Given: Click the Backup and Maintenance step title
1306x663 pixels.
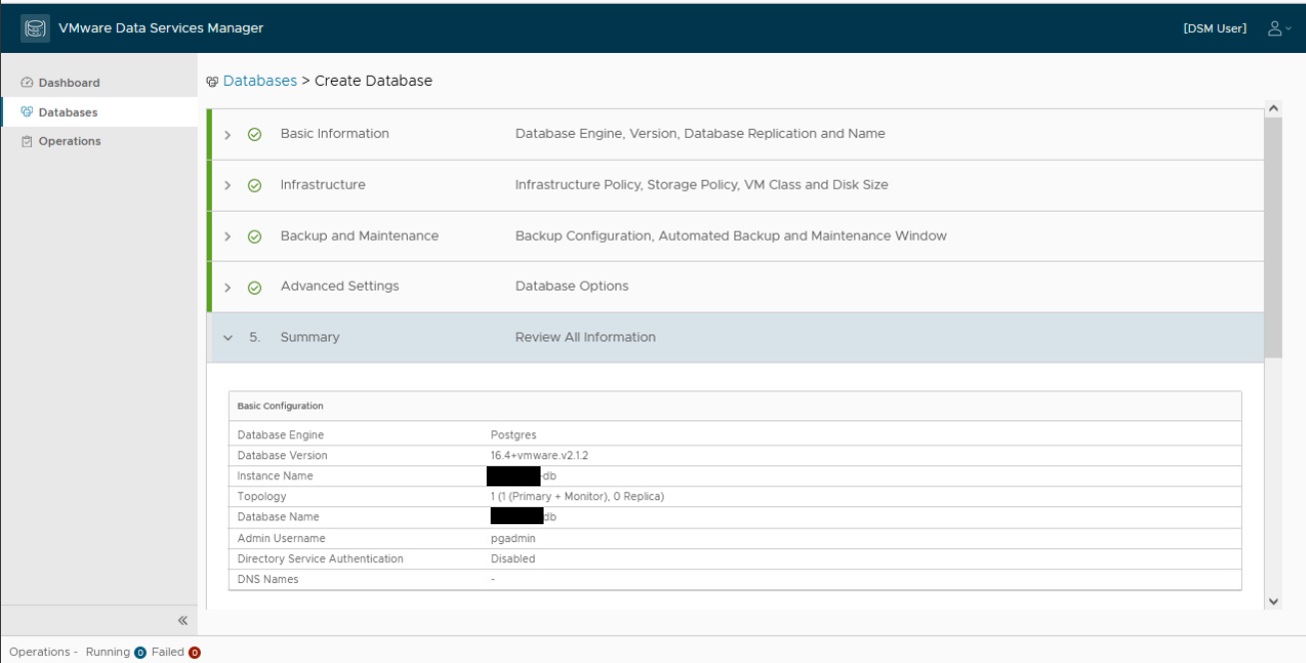Looking at the screenshot, I should click(360, 236).
